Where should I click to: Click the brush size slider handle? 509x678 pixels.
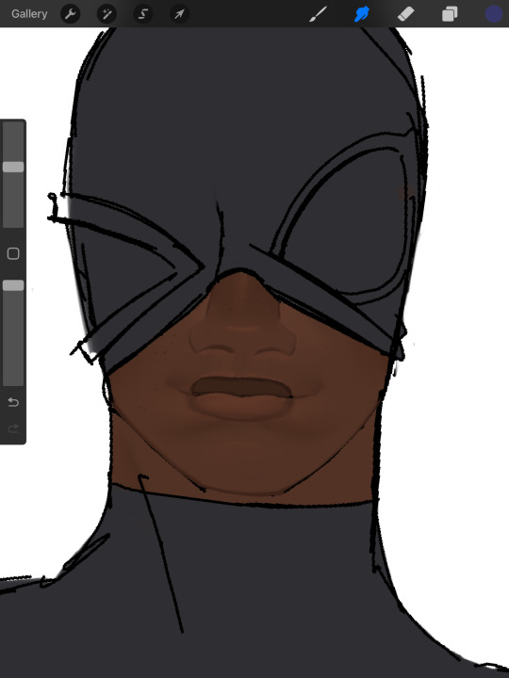[x=13, y=167]
